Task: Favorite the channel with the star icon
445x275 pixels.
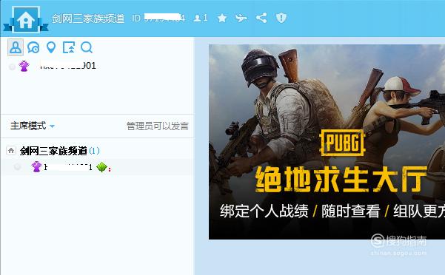Action: coord(222,18)
